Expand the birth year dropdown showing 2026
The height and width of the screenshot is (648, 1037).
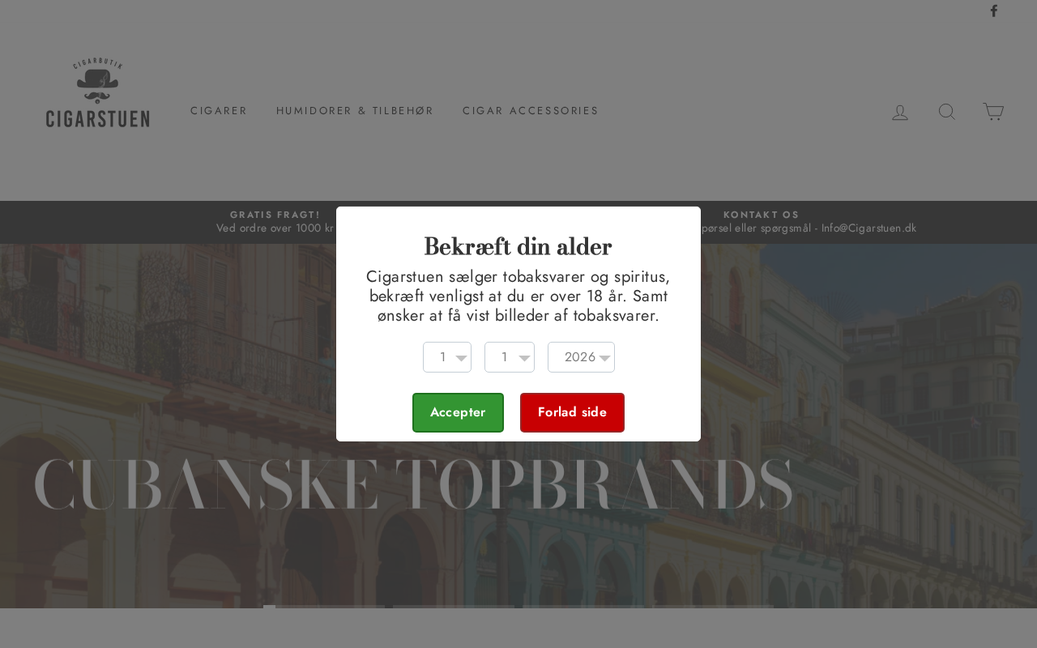tap(581, 357)
